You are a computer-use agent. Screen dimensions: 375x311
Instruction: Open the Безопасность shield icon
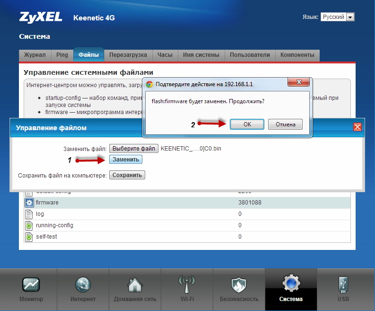pos(239,284)
